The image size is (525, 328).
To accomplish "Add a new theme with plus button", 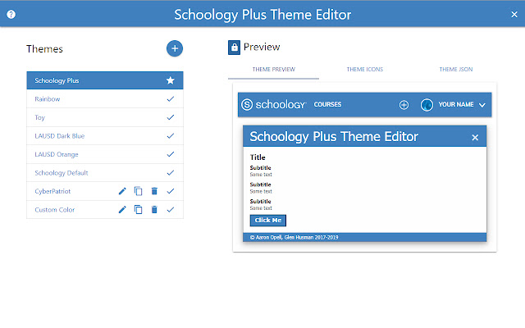I will (175, 48).
